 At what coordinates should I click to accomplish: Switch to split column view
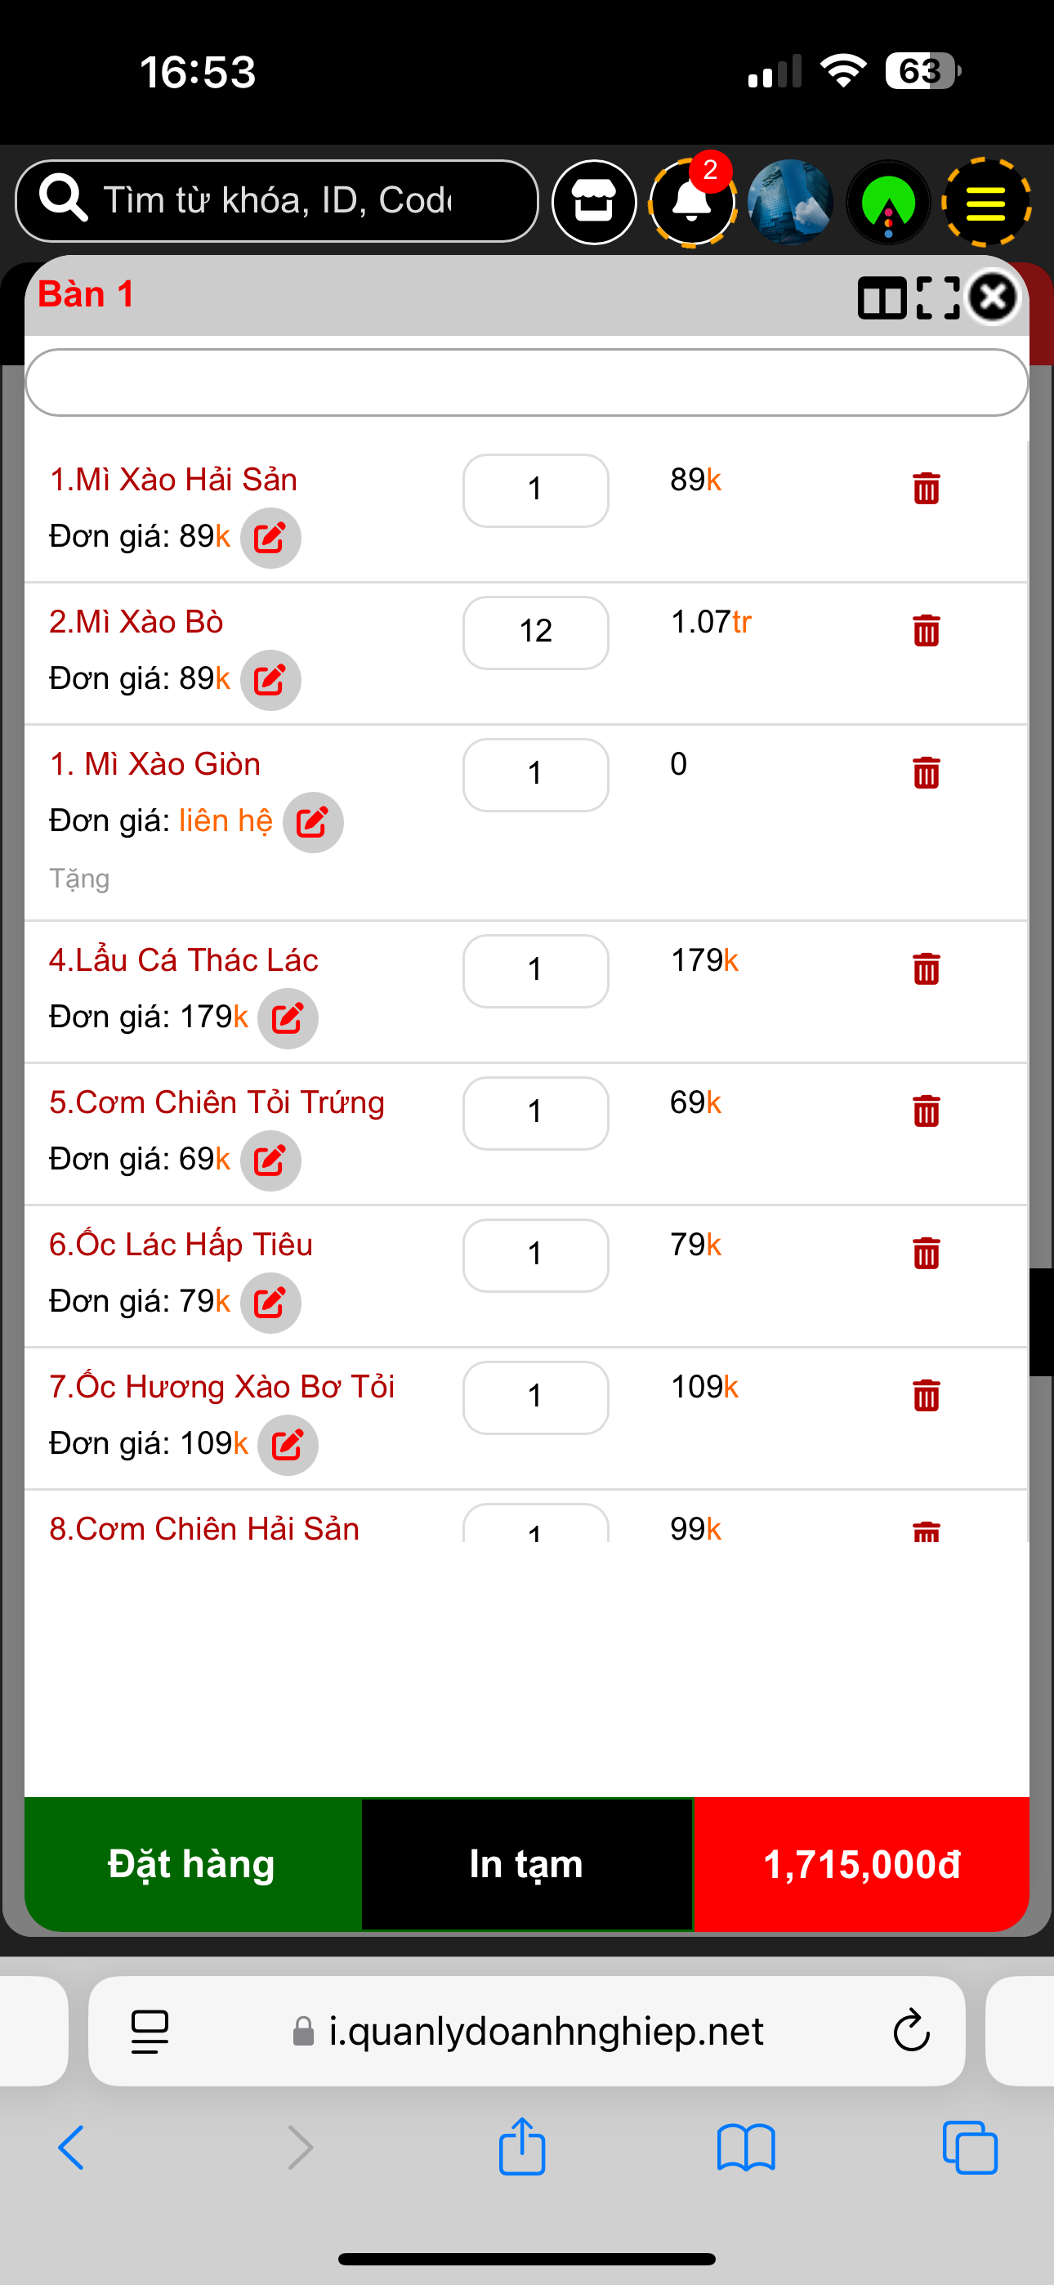(x=881, y=297)
